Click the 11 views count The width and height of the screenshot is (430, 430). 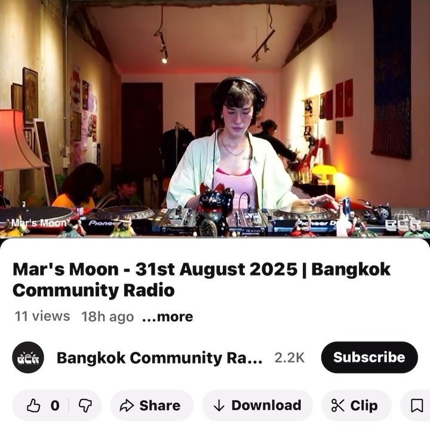42,316
